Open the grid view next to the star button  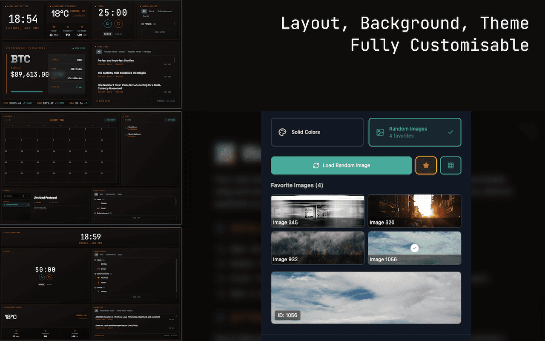pyautogui.click(x=450, y=165)
